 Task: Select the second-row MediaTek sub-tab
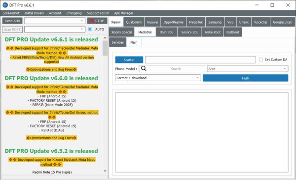pyautogui.click(x=145, y=32)
